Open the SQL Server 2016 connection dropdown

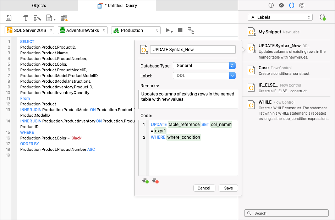click(x=29, y=30)
